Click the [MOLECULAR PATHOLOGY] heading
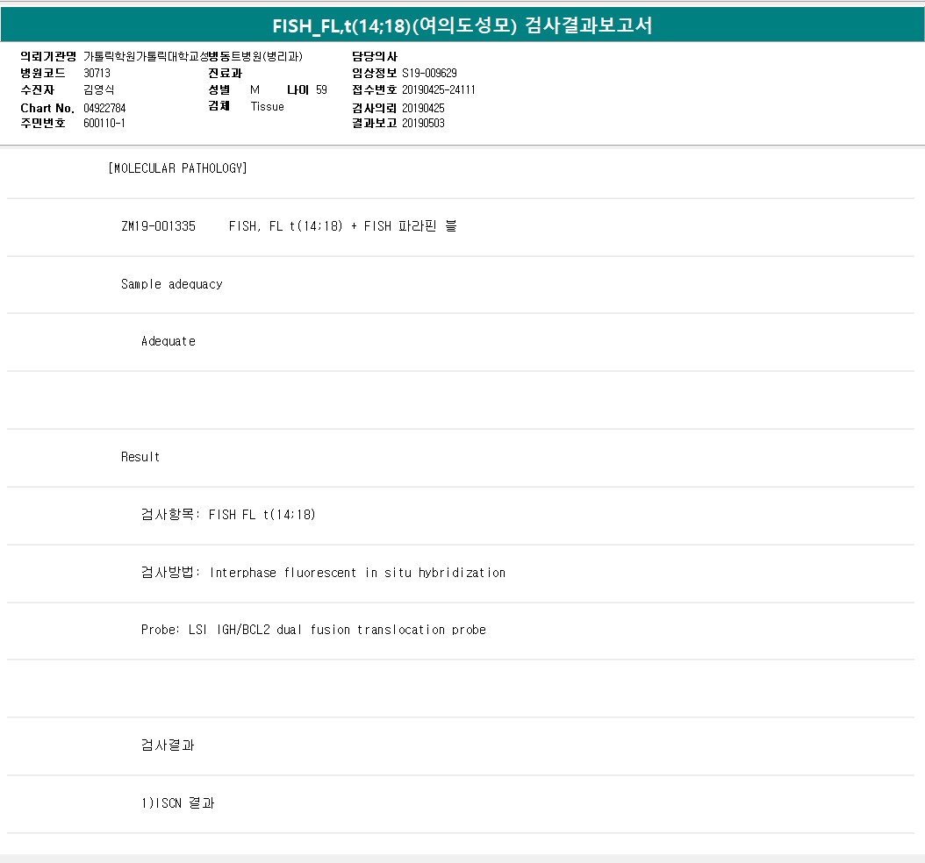Image resolution: width=925 pixels, height=863 pixels. click(177, 168)
